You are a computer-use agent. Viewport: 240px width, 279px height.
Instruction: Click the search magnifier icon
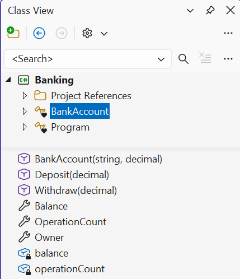pyautogui.click(x=183, y=59)
